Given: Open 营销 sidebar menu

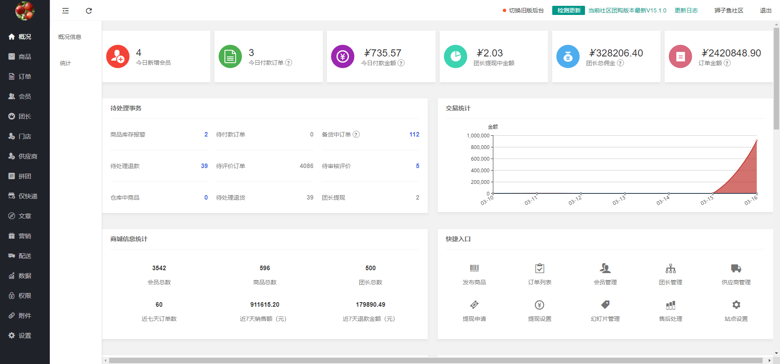Looking at the screenshot, I should coord(25,236).
